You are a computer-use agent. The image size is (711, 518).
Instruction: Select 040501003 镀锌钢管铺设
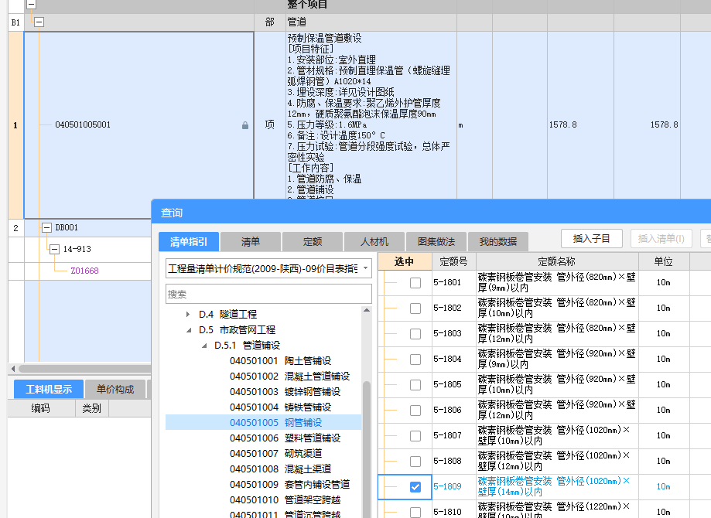pos(285,391)
